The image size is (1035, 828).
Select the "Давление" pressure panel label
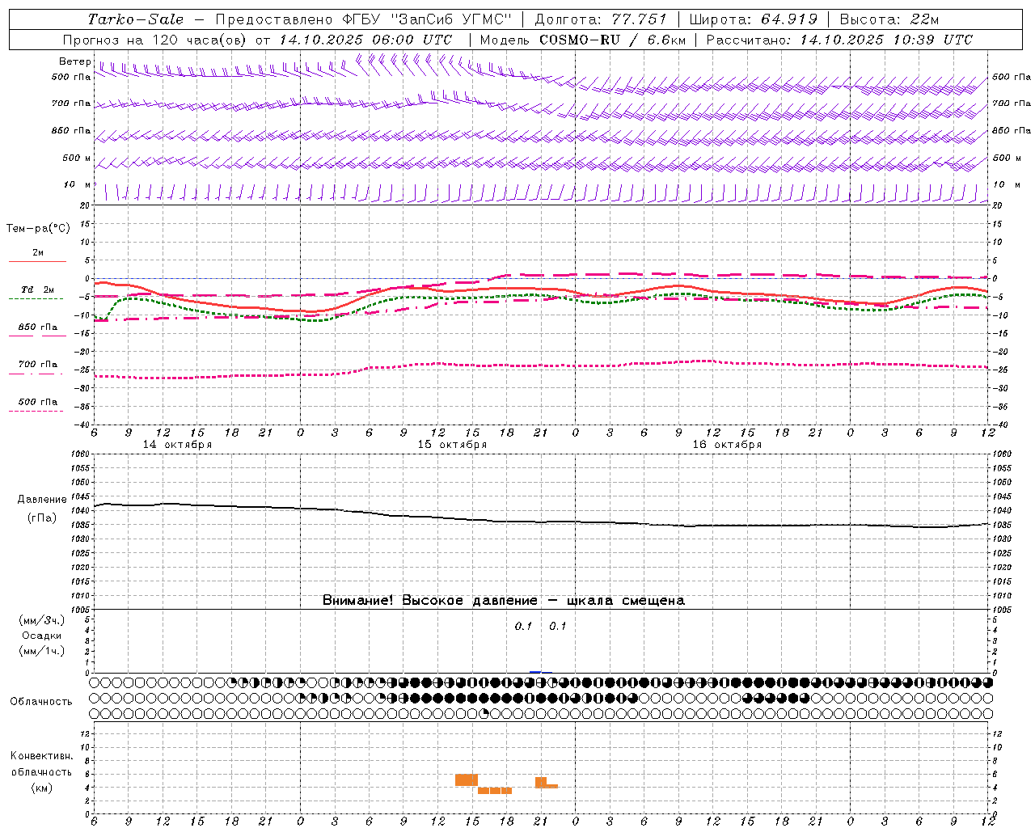pos(41,500)
